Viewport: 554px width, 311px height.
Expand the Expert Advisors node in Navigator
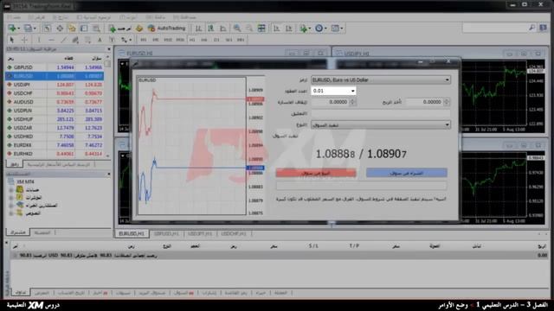coord(11,206)
